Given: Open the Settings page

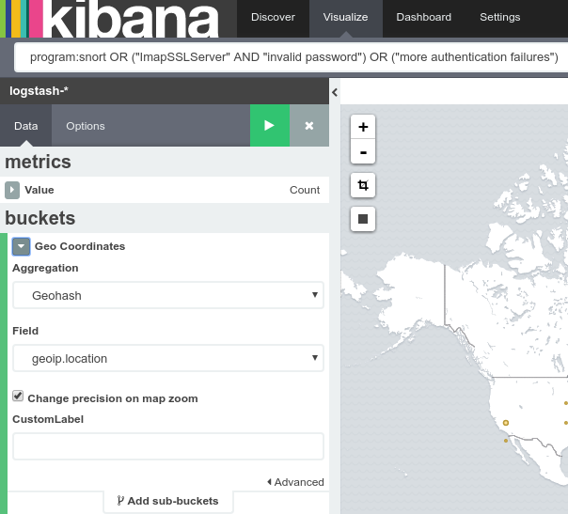Looking at the screenshot, I should coord(500,17).
